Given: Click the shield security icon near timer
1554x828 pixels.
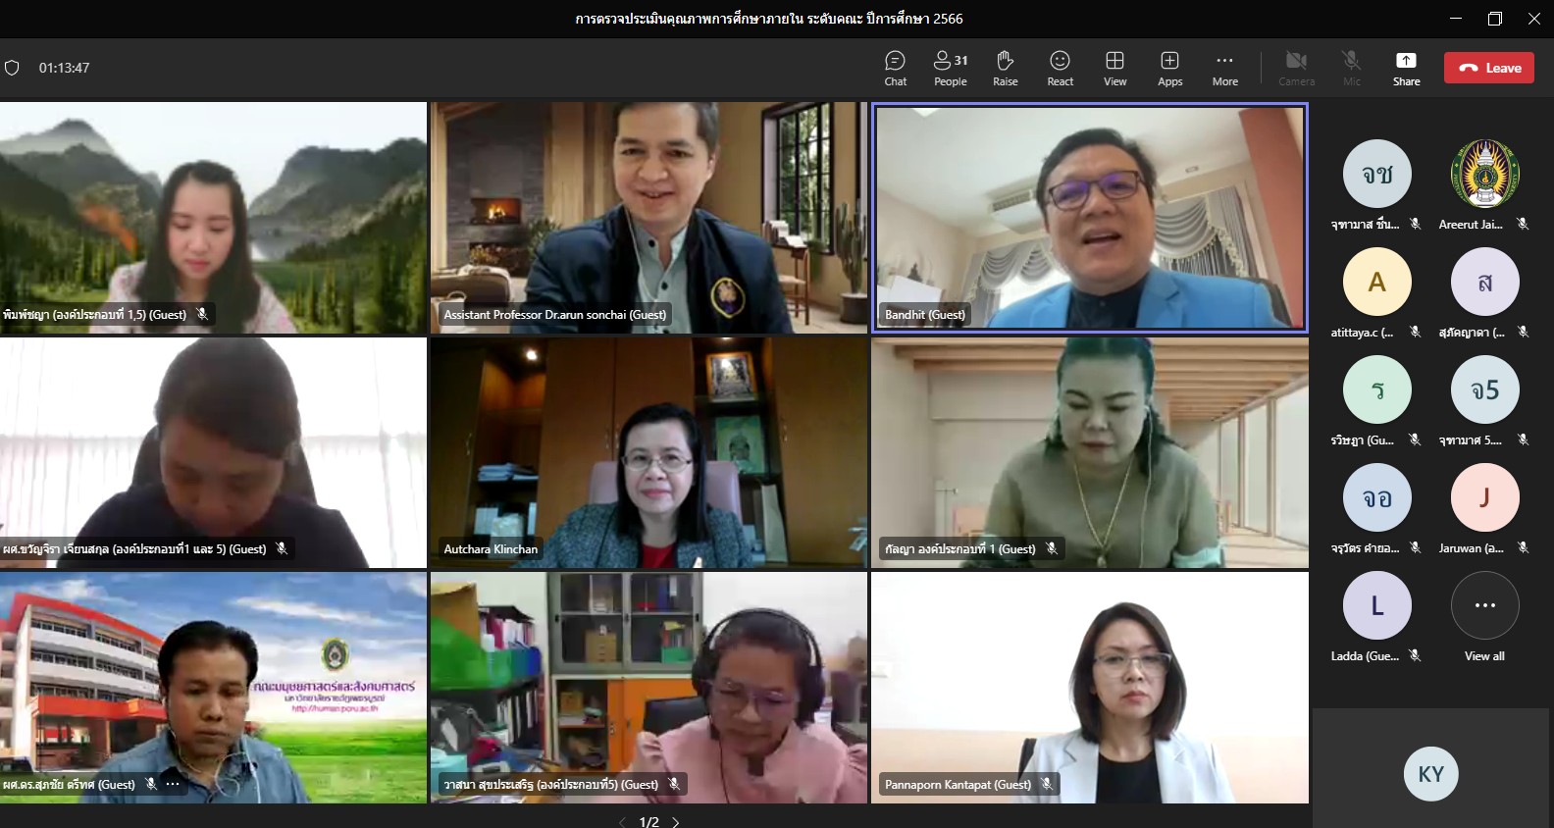Looking at the screenshot, I should click(13, 68).
